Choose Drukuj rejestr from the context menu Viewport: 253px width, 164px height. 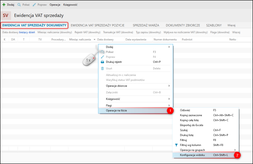[136, 62]
